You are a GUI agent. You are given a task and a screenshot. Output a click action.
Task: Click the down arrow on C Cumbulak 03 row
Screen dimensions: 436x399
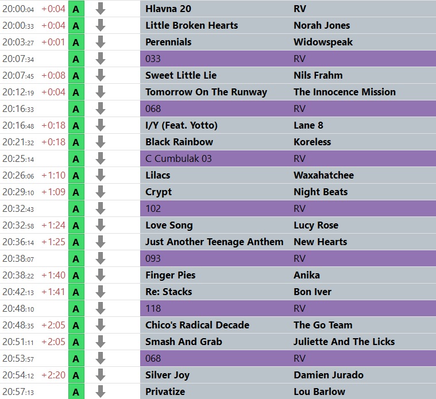coord(101,158)
